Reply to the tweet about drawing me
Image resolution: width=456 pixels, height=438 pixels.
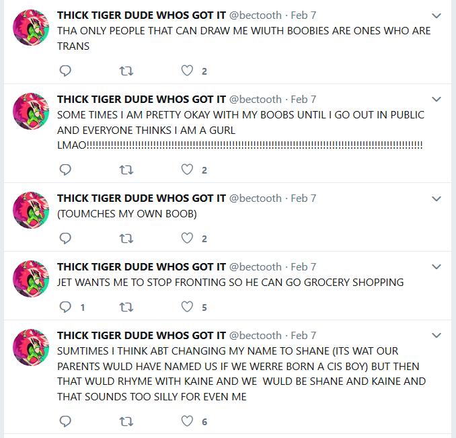point(65,71)
